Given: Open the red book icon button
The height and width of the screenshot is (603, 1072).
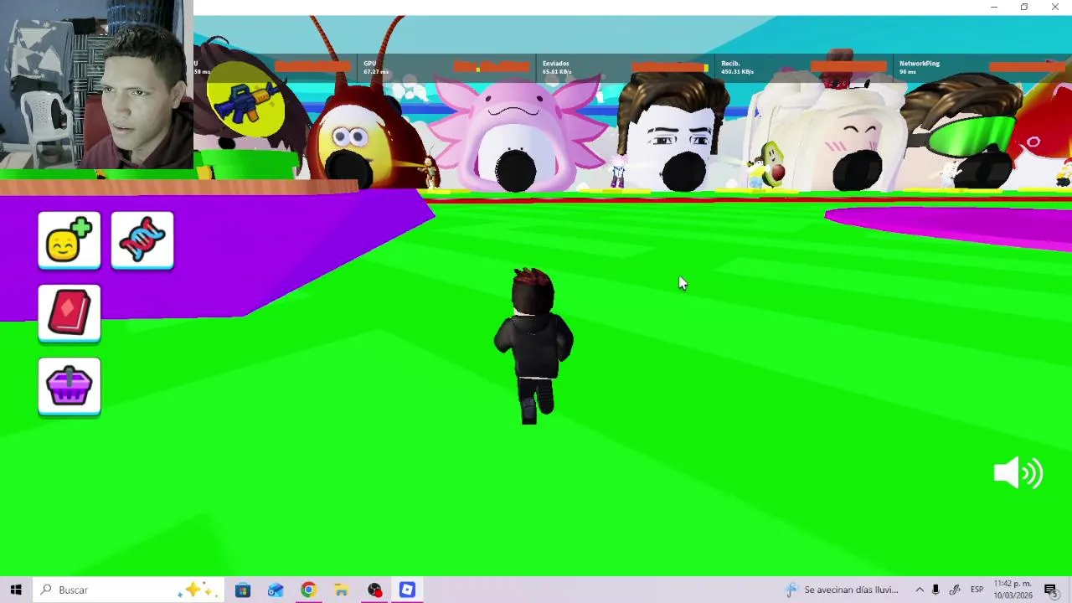Looking at the screenshot, I should click(70, 314).
